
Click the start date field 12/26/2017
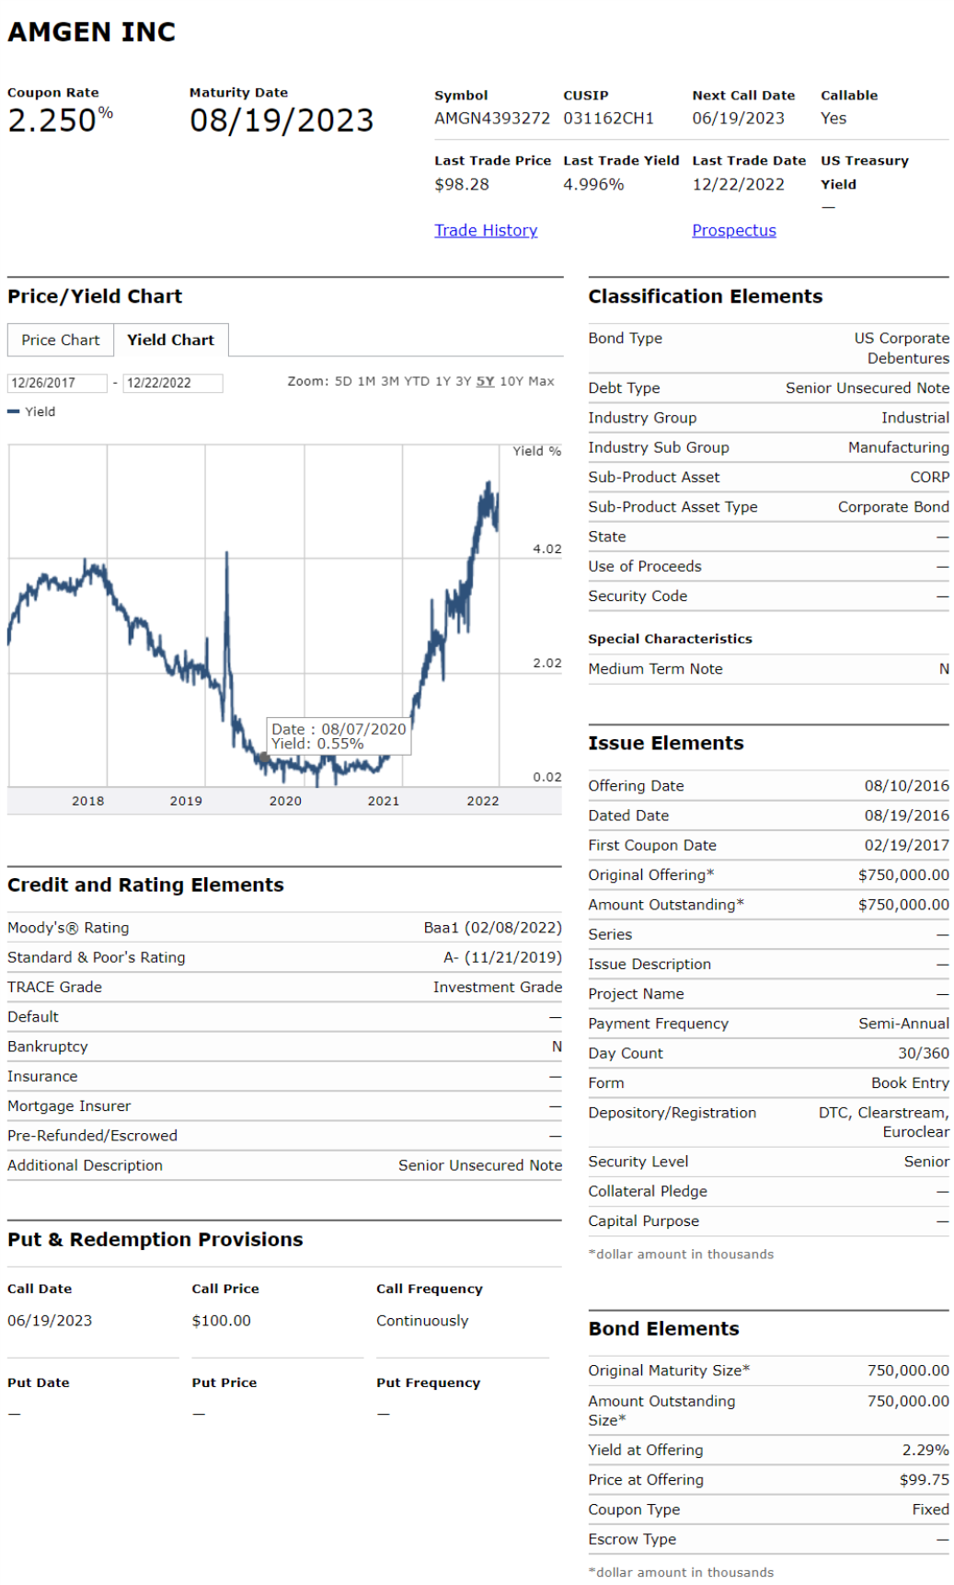[57, 383]
